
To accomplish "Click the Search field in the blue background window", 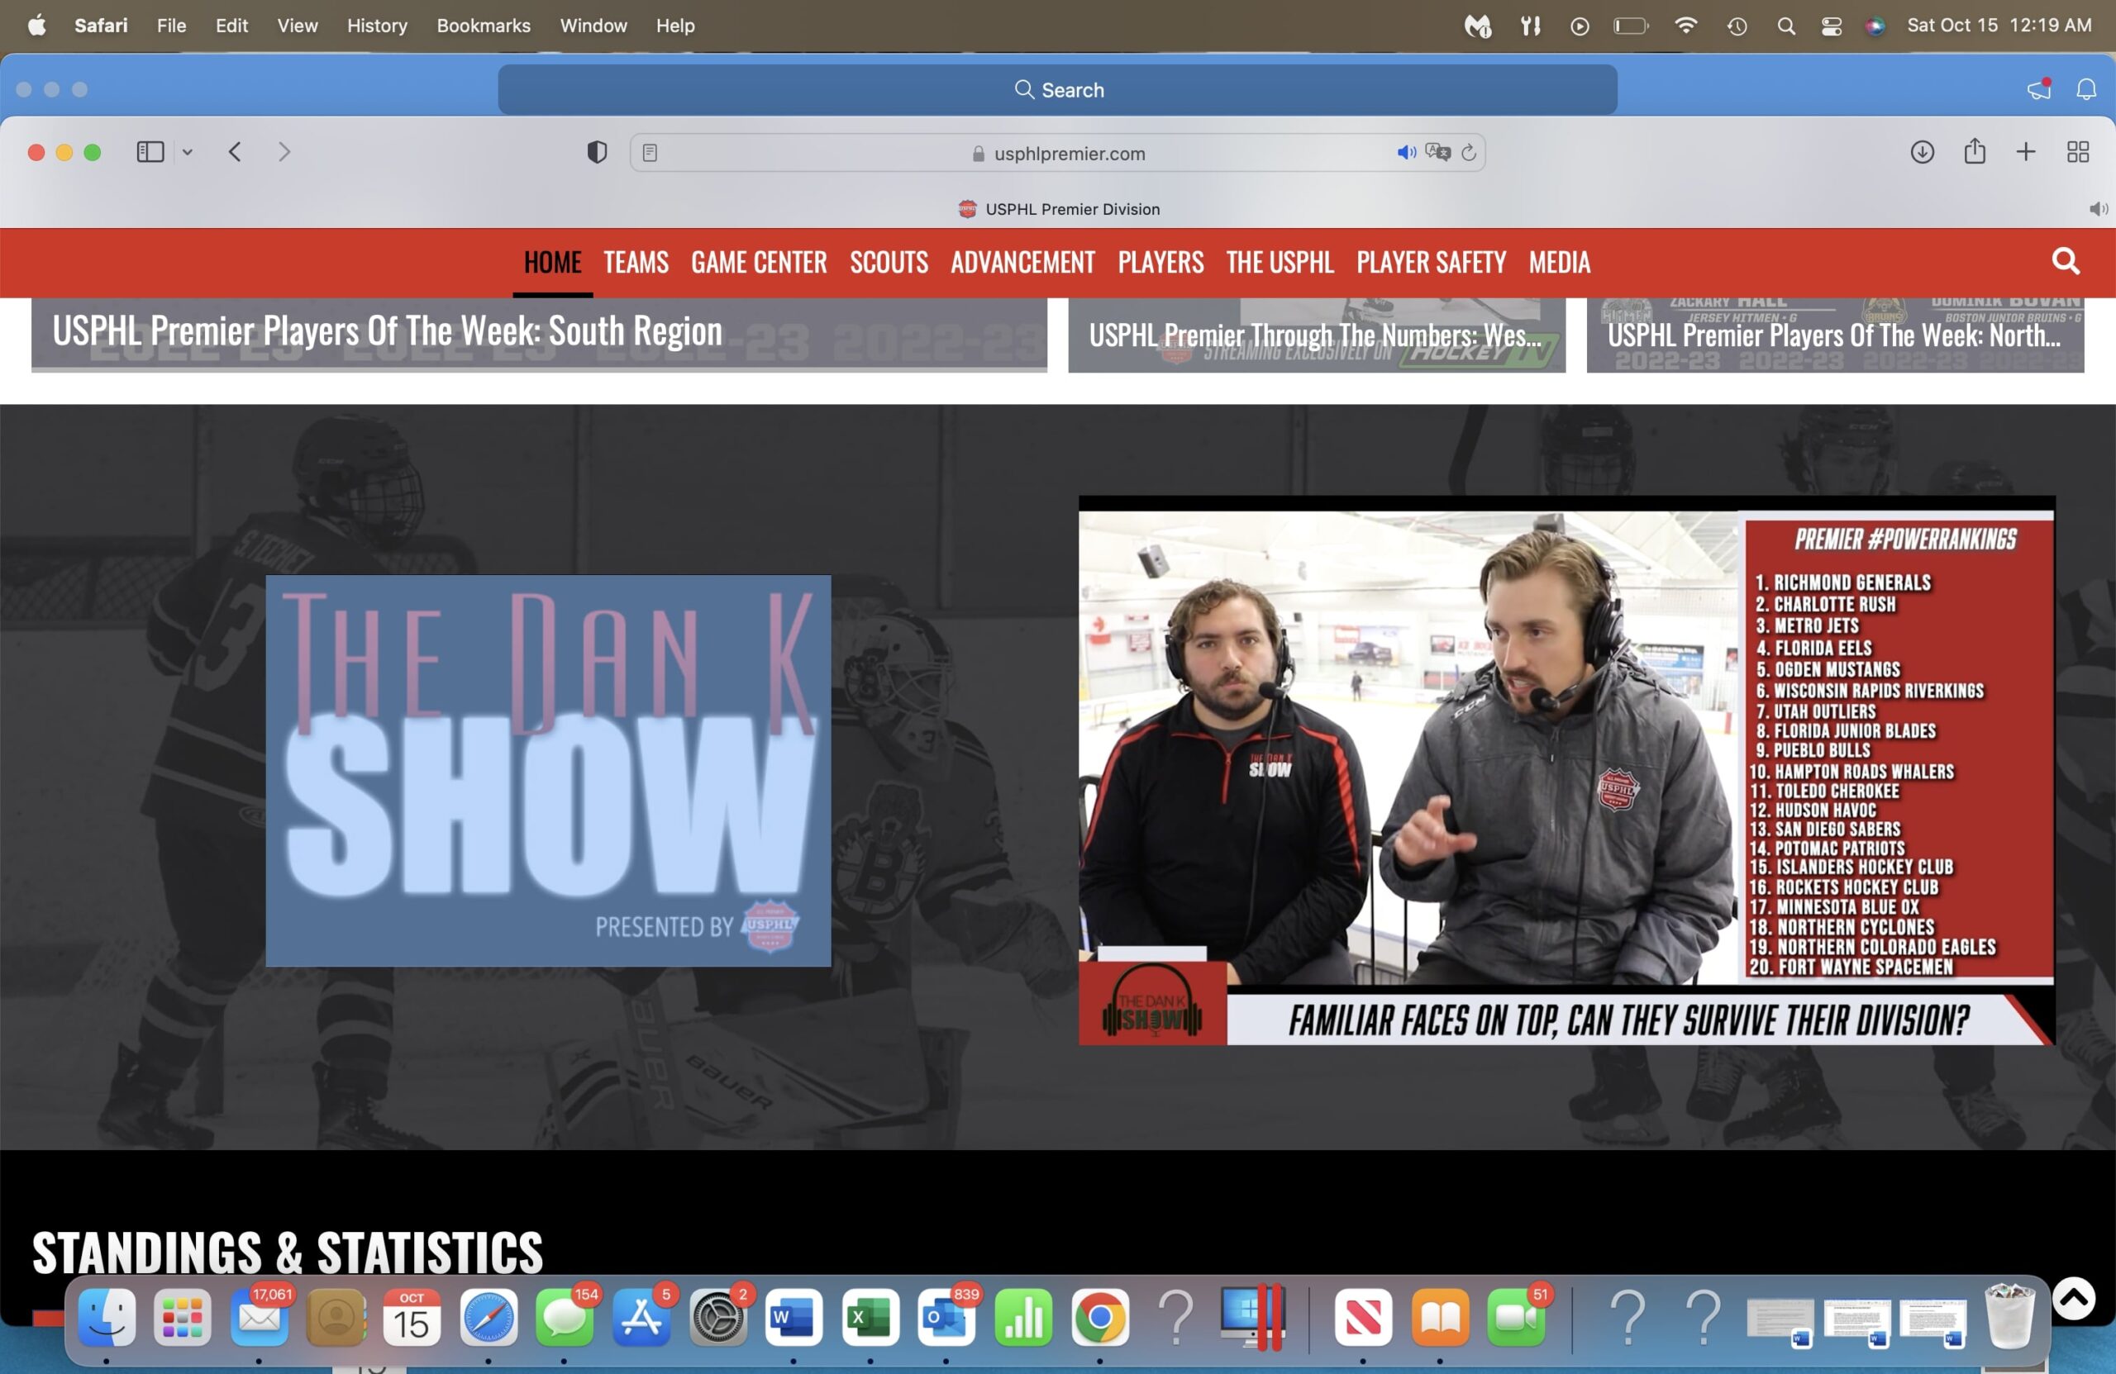I will point(1057,90).
